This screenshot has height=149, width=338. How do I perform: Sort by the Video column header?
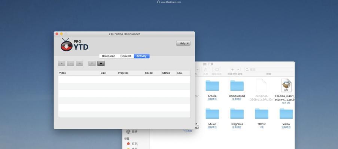pos(79,73)
